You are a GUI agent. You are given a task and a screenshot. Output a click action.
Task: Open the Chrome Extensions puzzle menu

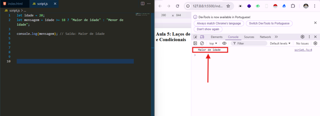[293, 6]
